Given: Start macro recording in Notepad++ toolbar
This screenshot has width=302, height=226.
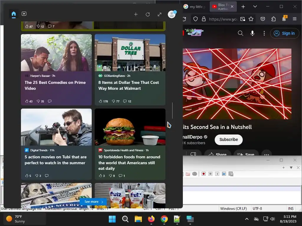Looking at the screenshot, I should pyautogui.click(x=203, y=174).
